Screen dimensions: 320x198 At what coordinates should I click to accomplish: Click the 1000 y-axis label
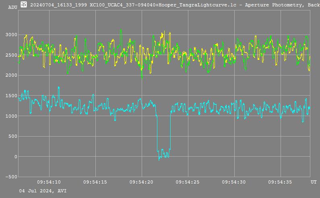tap(11, 116)
